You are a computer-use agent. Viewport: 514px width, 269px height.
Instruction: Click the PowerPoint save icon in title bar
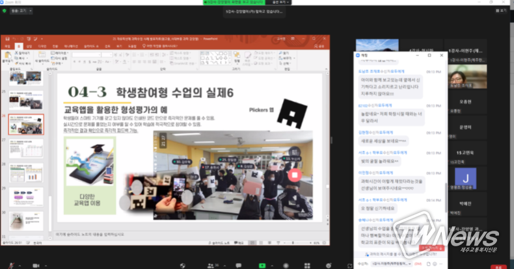coord(8,39)
